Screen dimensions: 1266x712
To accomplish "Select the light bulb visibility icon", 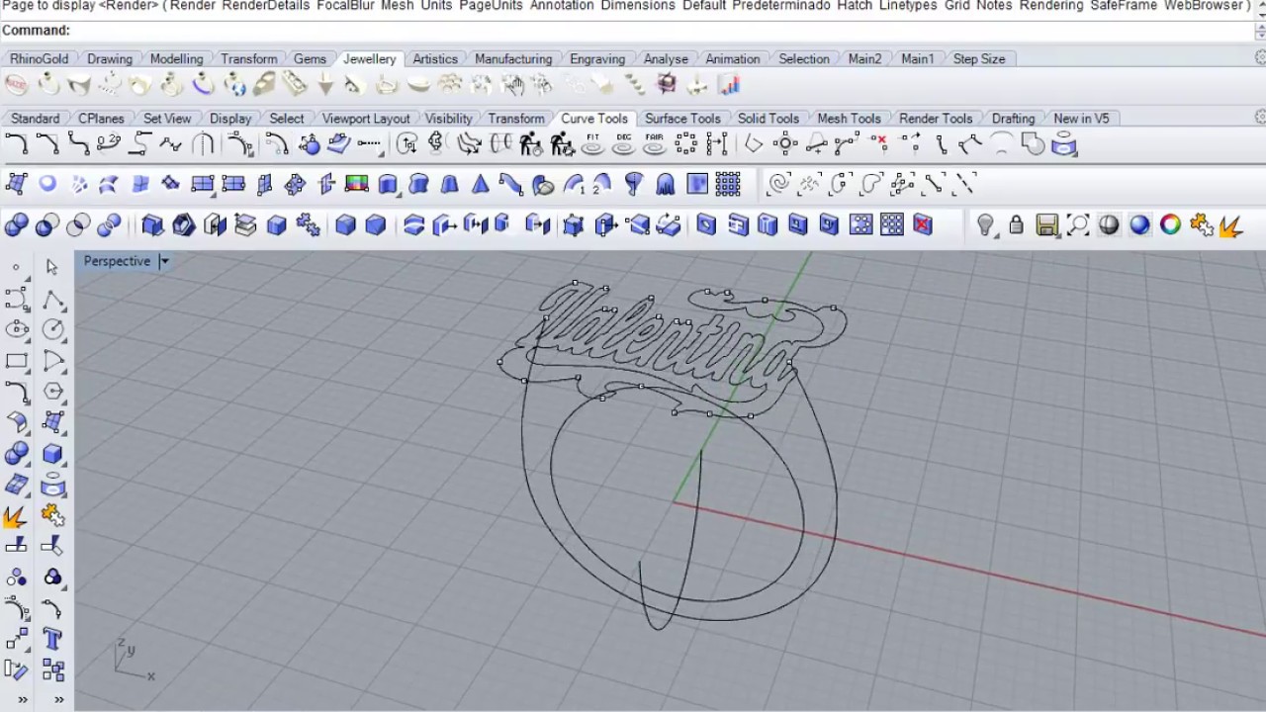I will pos(985,225).
